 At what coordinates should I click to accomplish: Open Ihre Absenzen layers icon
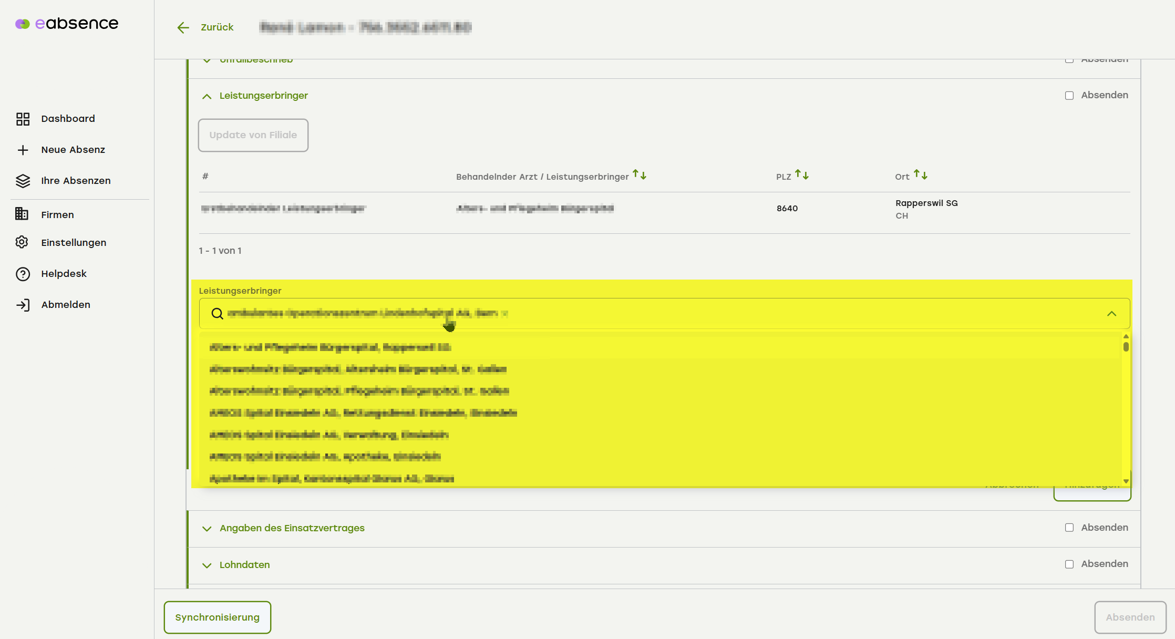point(23,181)
